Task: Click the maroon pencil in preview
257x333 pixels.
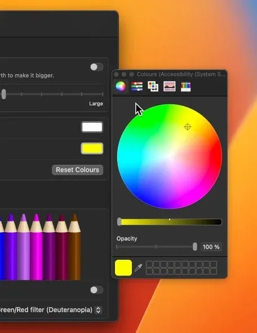Action: [62, 247]
